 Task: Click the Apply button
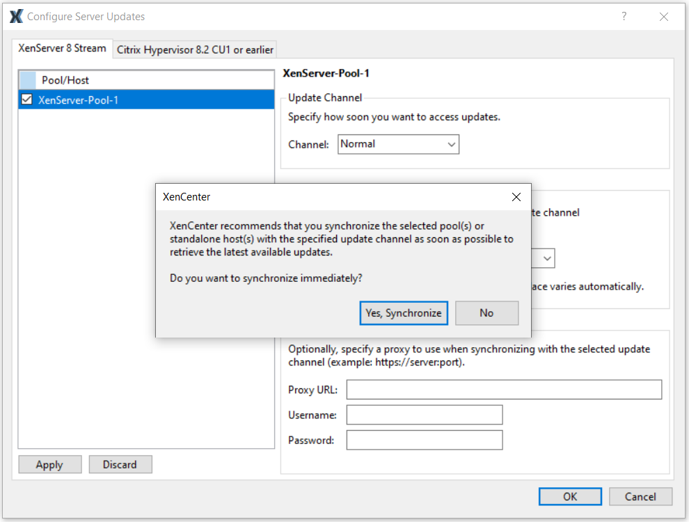pos(49,464)
